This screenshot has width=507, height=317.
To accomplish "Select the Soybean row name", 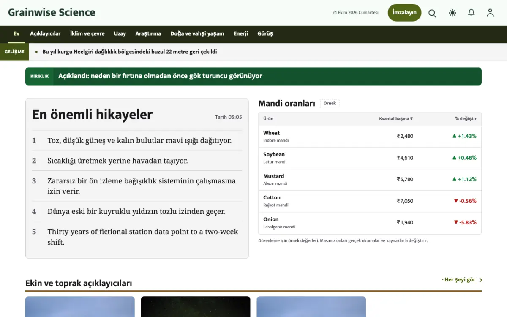I will click(274, 154).
